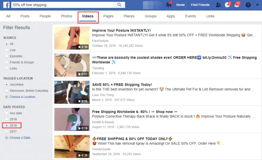Click the search magnifier button
The height and width of the screenshot is (160, 262).
click(119, 5)
